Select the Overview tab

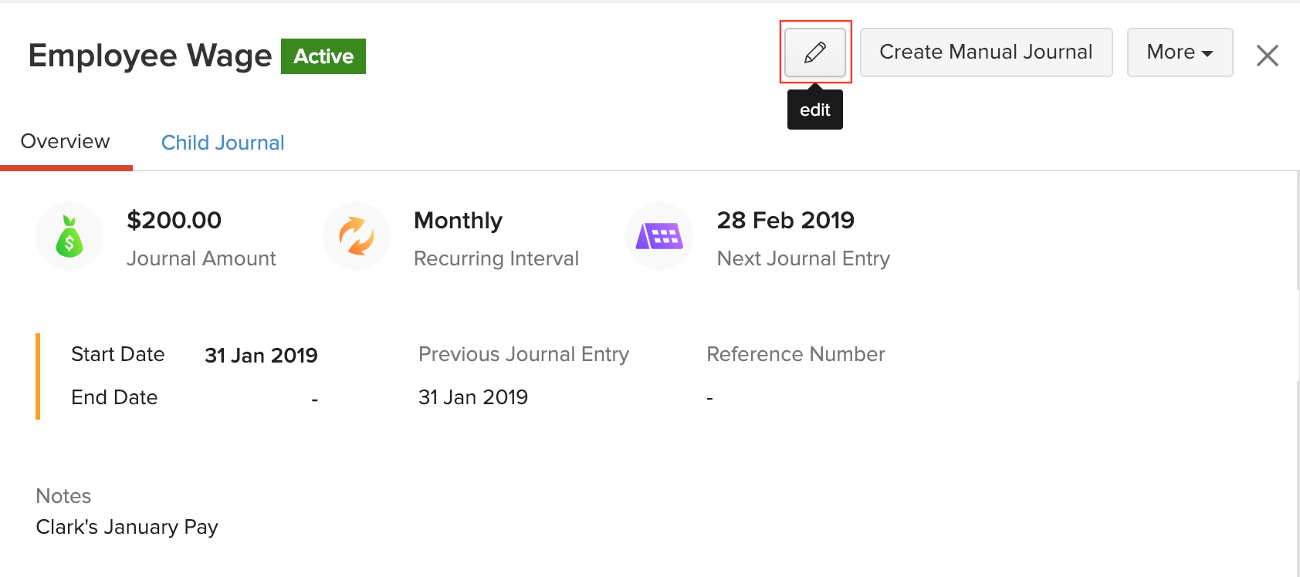click(65, 140)
